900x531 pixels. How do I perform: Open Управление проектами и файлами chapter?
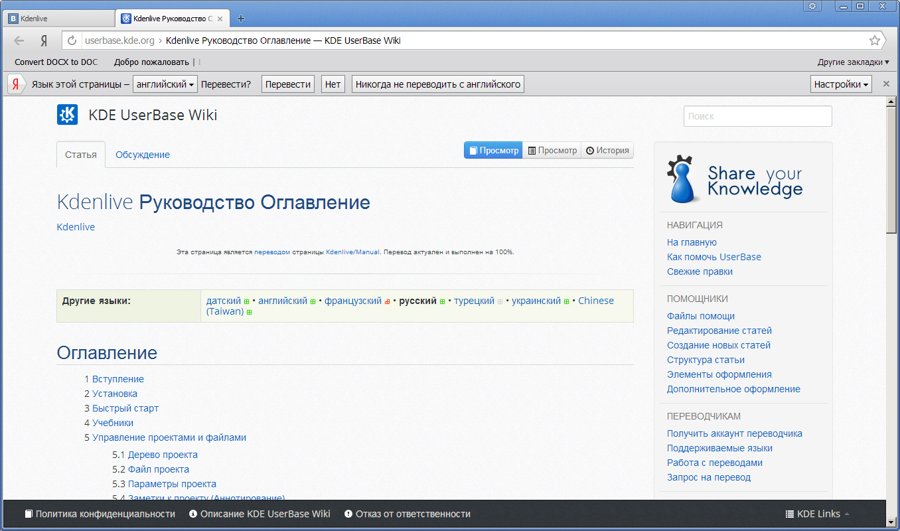169,437
